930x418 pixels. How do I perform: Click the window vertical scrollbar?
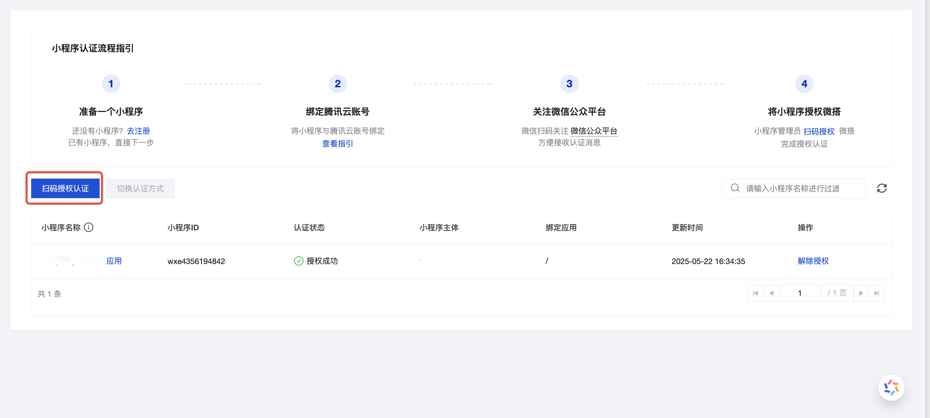coord(928,209)
